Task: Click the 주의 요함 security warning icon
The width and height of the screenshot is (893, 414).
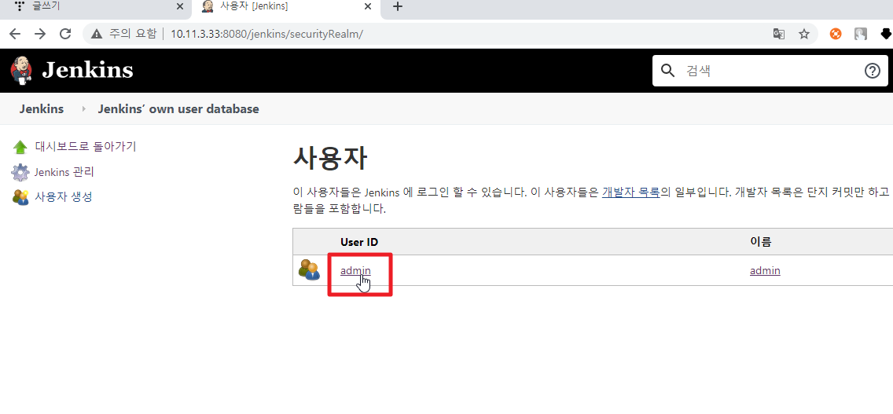Action: [x=96, y=34]
